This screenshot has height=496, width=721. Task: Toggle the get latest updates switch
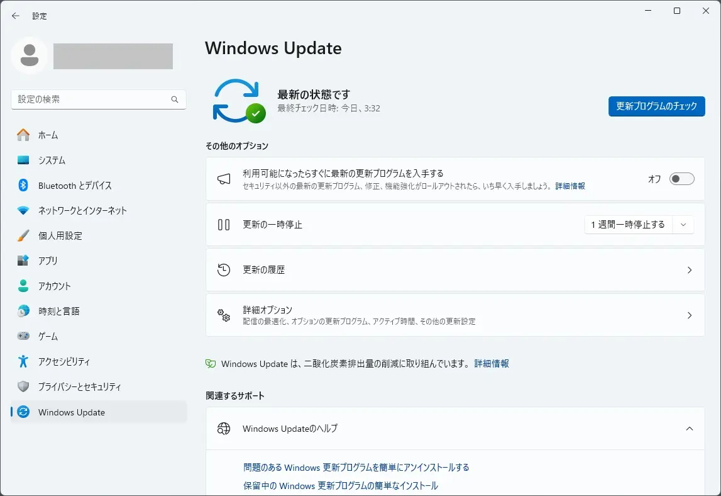[681, 179]
